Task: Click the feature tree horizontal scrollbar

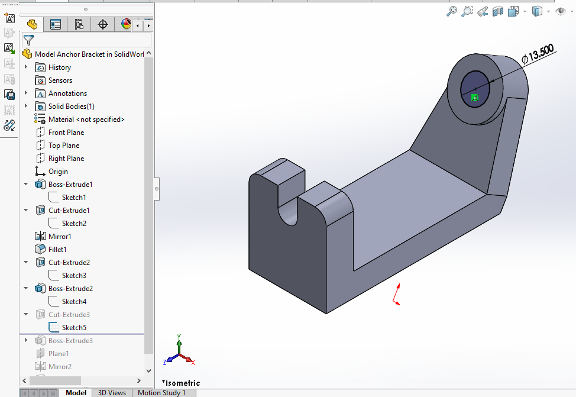Action: (x=83, y=380)
